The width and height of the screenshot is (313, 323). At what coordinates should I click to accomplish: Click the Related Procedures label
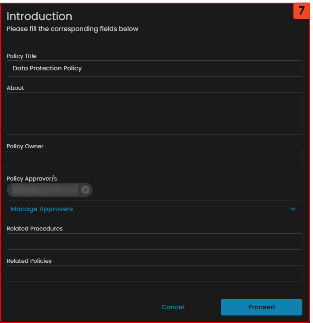[x=35, y=229]
